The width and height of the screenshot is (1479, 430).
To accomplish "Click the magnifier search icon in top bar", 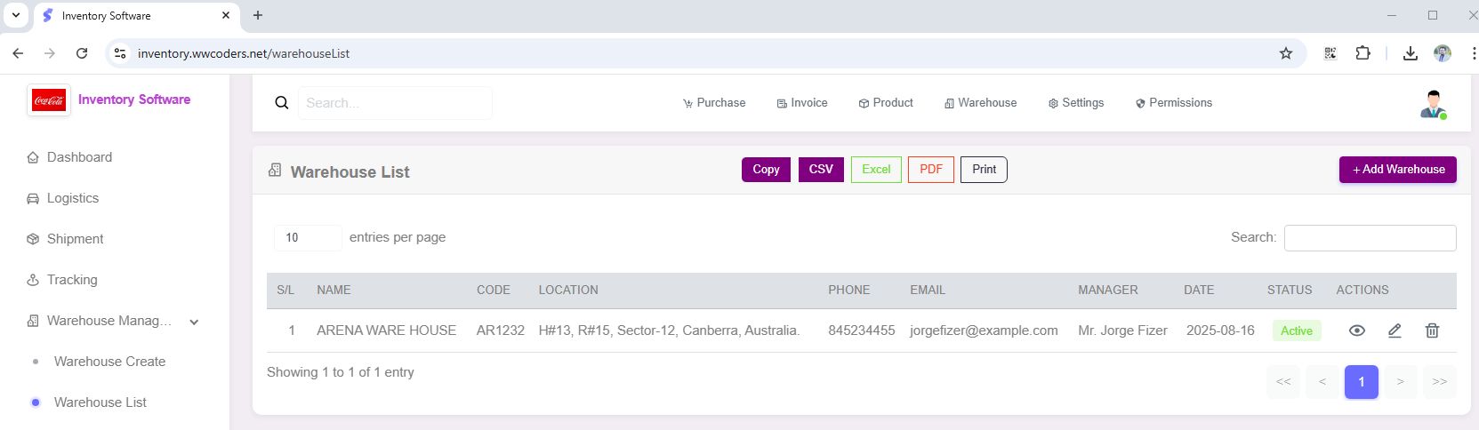I will pyautogui.click(x=282, y=103).
